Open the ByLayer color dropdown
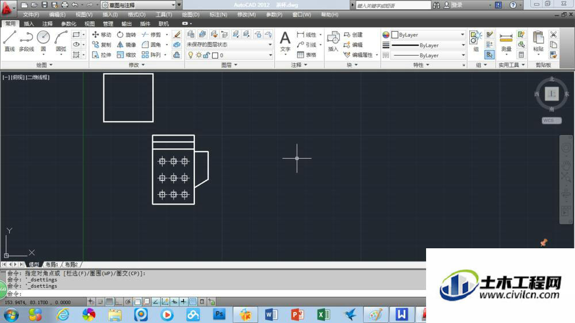The height and width of the screenshot is (323, 575). [x=428, y=35]
